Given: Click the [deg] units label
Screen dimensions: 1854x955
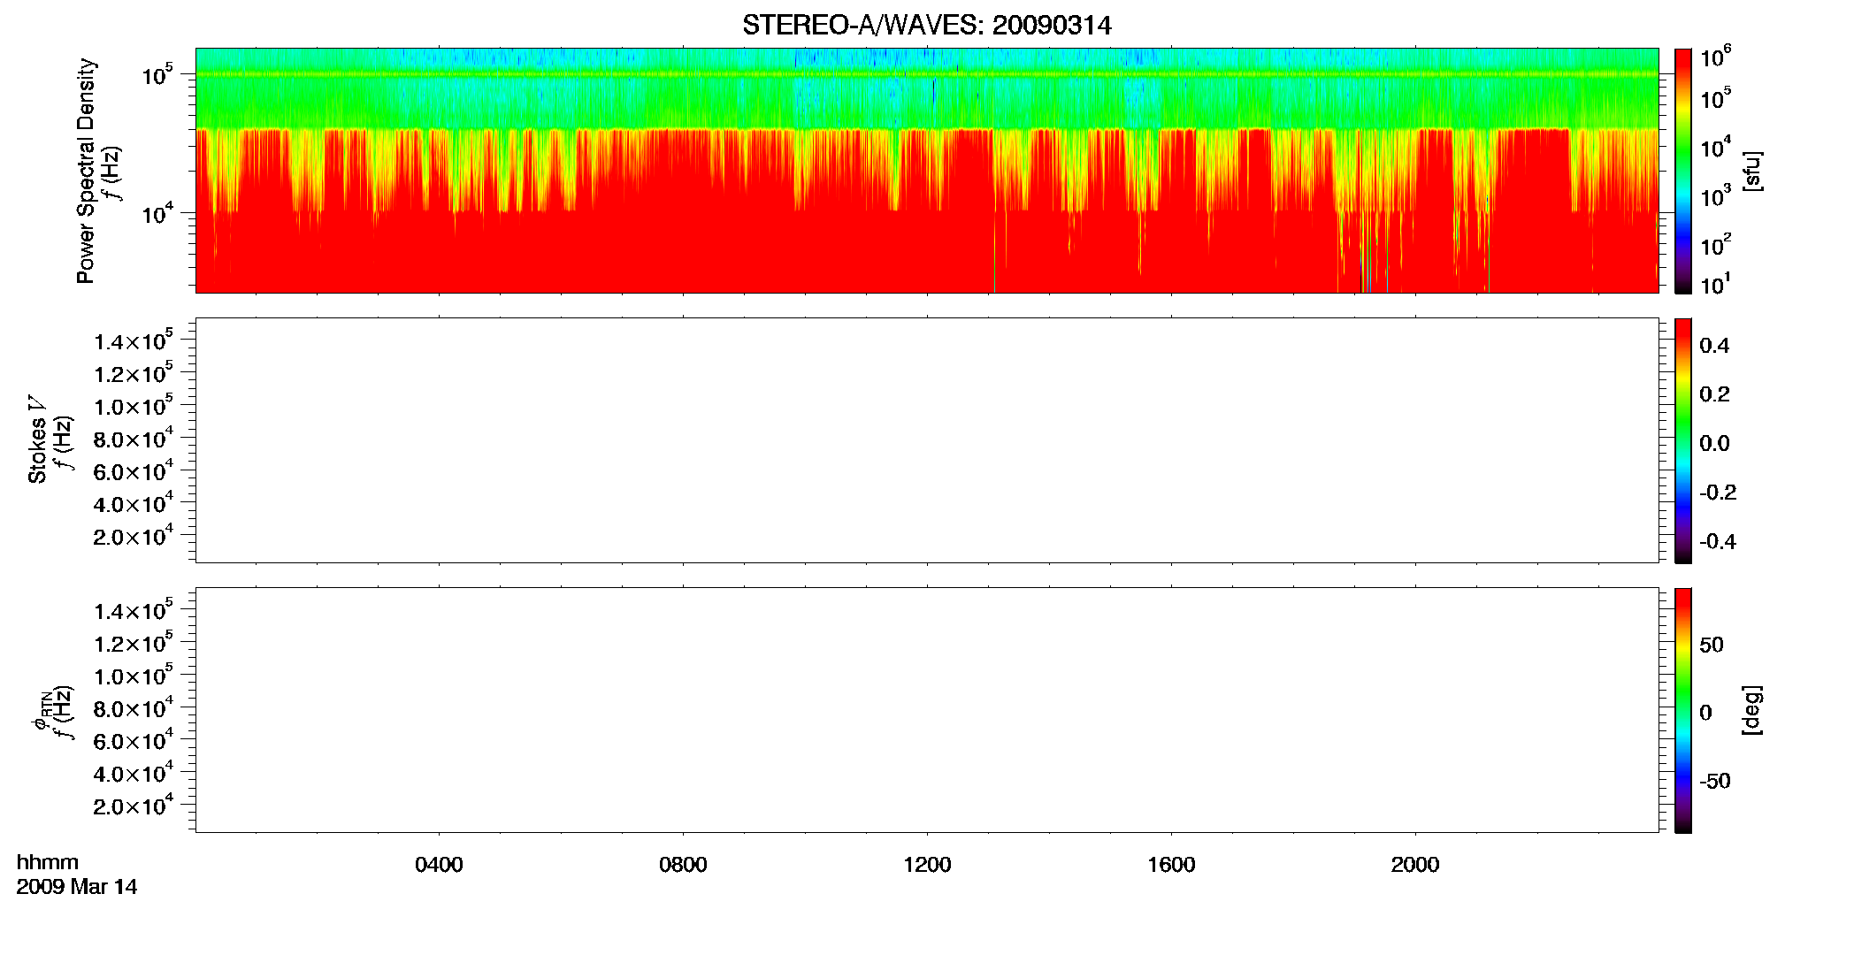Looking at the screenshot, I should (x=1751, y=710).
